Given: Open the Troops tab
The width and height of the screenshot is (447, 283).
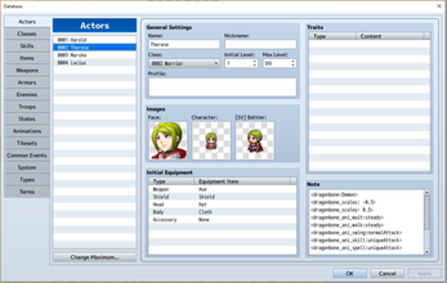Looking at the screenshot, I should click(27, 107).
